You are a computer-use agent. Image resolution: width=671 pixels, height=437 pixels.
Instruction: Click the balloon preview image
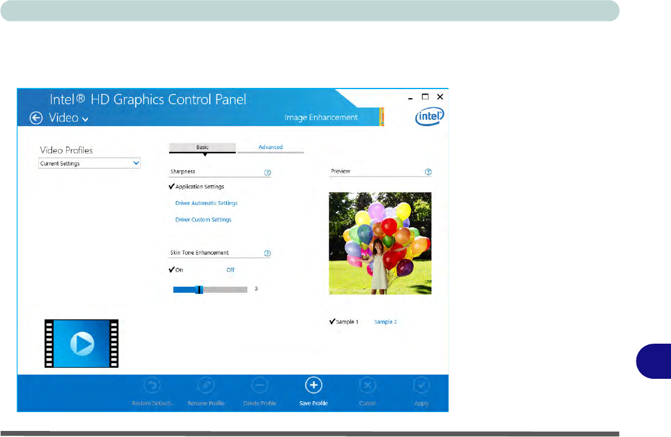coord(380,243)
